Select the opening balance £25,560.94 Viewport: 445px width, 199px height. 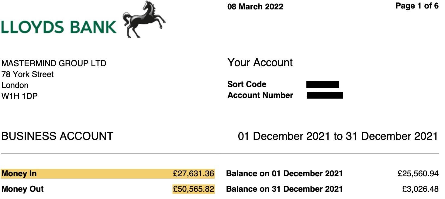418,174
